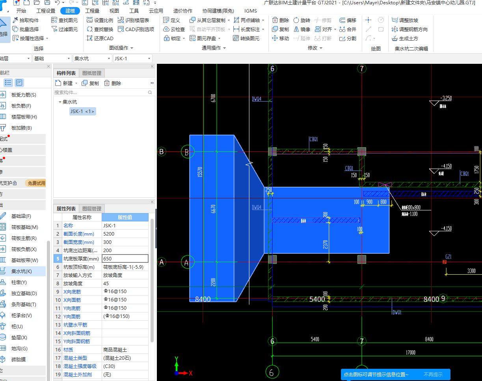Click 识别楼层表 recognize floor table

click(x=134, y=20)
